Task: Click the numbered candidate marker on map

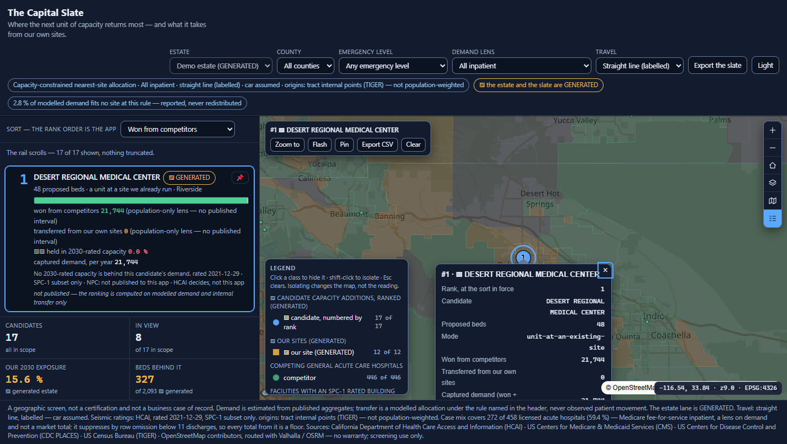Action: 523,257
